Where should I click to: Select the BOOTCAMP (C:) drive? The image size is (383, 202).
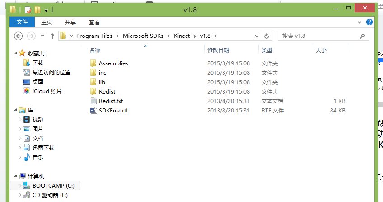(53, 186)
